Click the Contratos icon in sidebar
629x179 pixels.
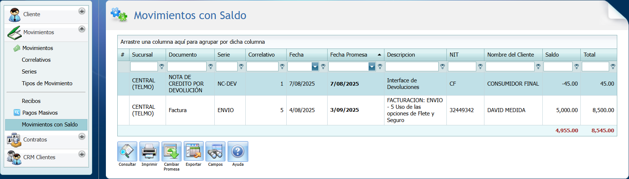pos(14,140)
